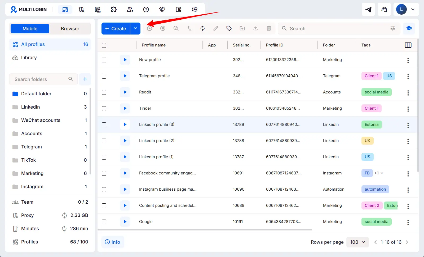
Task: Check the Facebook community engagement row checkbox
Action: [104, 173]
